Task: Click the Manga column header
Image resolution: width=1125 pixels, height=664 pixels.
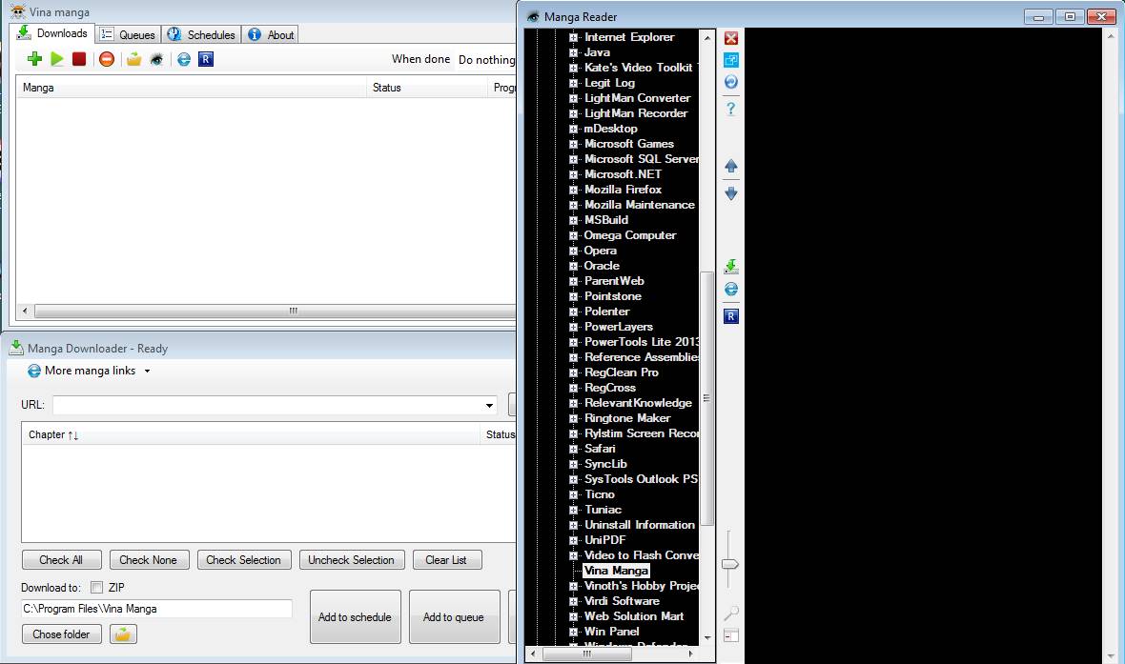Action: (x=191, y=88)
